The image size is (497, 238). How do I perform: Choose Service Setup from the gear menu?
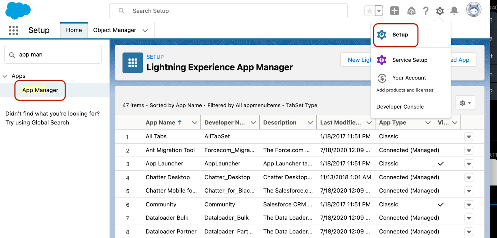(x=410, y=60)
